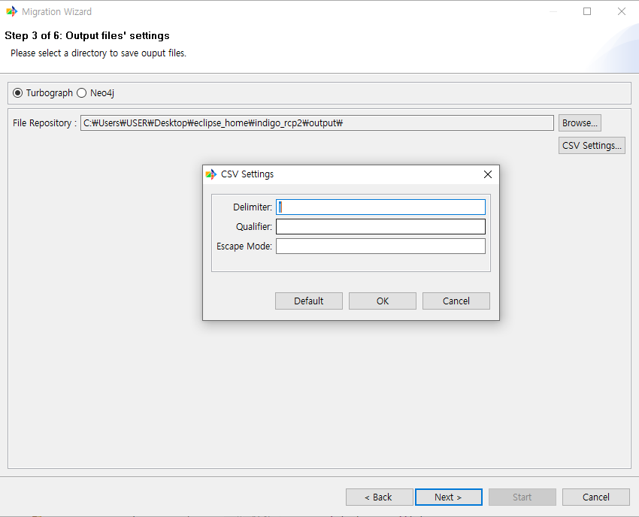Select the Turbograph radio button
Image resolution: width=639 pixels, height=517 pixels.
point(17,92)
